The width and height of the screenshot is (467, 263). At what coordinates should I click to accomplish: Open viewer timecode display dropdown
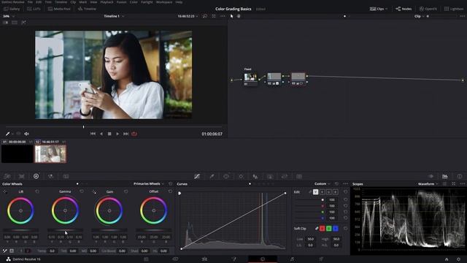point(188,16)
